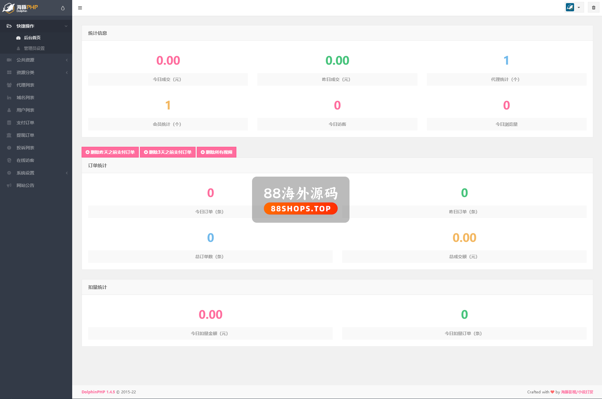
Task: Open the user avatar dropdown
Action: [574, 8]
